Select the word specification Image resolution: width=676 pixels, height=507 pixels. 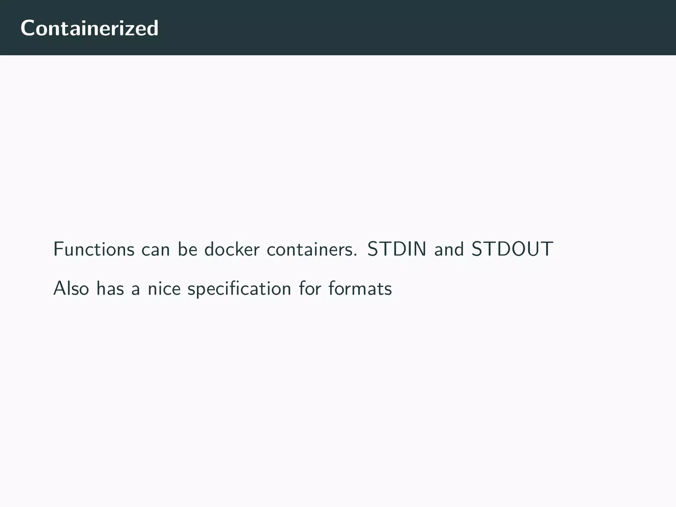click(x=239, y=289)
